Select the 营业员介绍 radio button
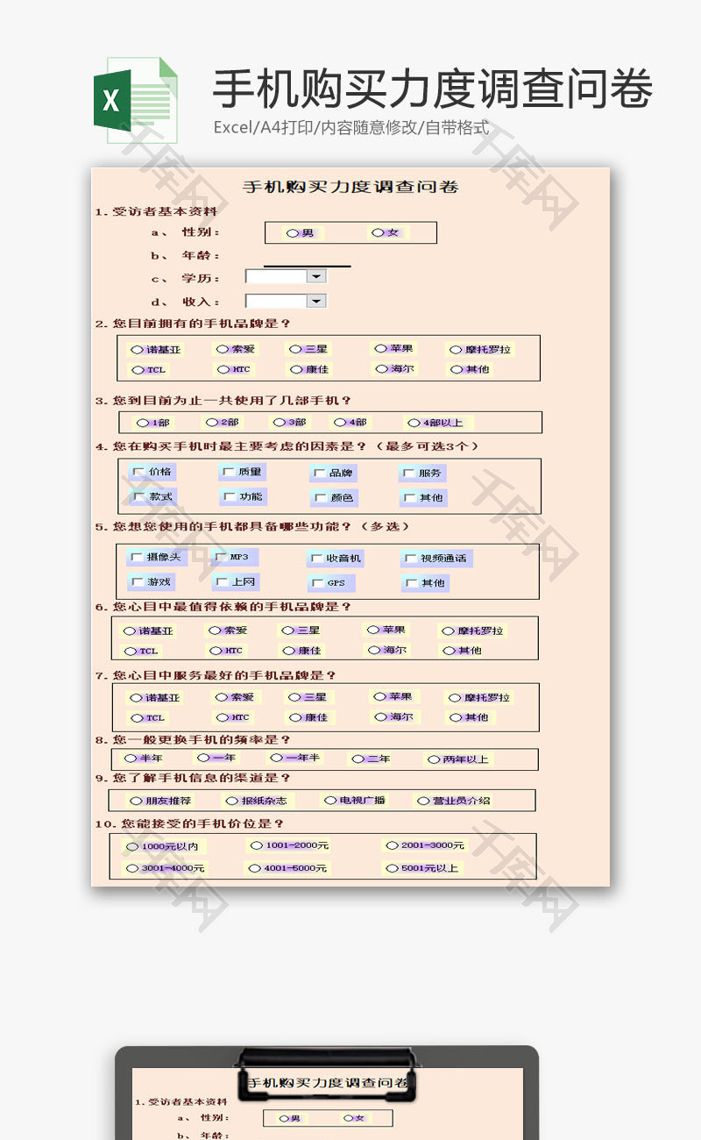Viewport: 701px width, 1140px height. tap(423, 801)
